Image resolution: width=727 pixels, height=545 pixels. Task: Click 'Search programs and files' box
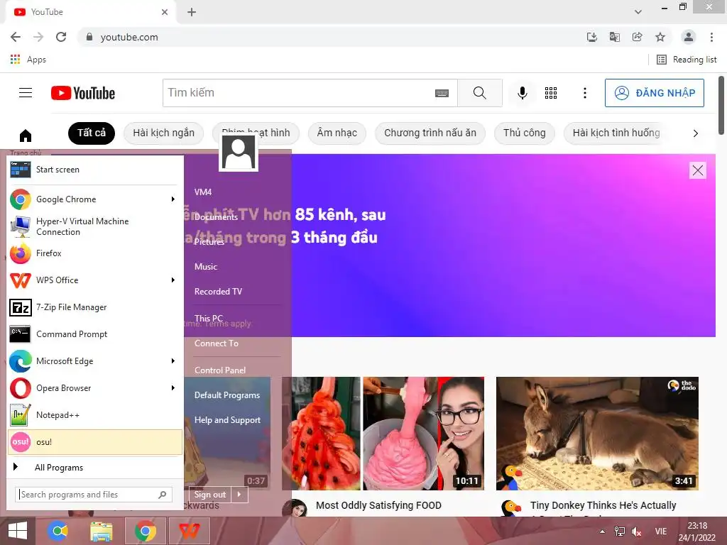pyautogui.click(x=94, y=495)
